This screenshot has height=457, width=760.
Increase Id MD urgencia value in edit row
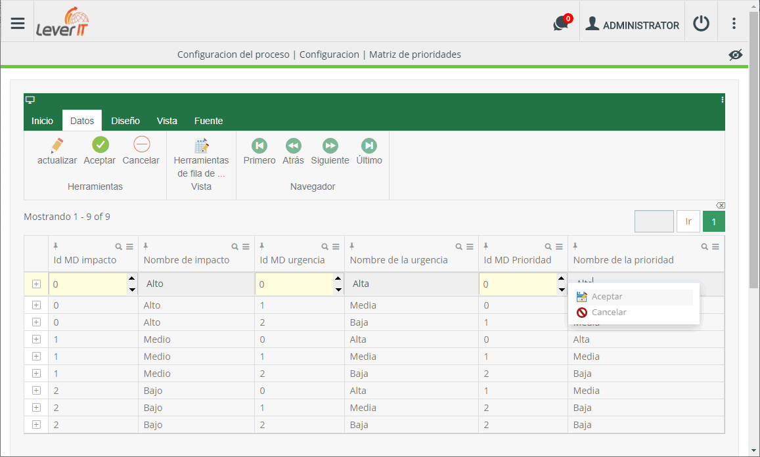pos(338,278)
